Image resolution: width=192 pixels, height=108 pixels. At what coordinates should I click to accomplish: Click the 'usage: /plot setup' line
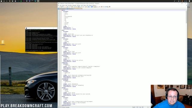click(x=69, y=93)
